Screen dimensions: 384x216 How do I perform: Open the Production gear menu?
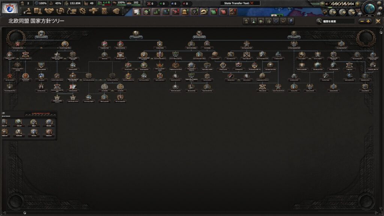[x=82, y=11]
